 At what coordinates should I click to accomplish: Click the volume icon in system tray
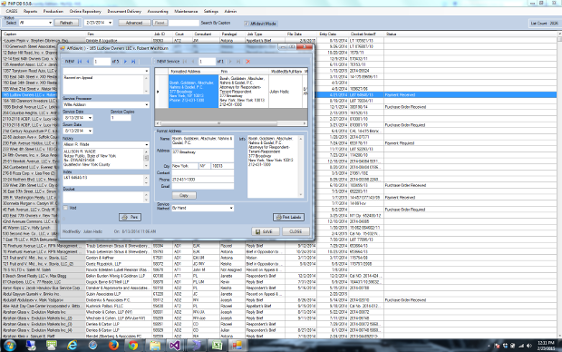coord(528,346)
